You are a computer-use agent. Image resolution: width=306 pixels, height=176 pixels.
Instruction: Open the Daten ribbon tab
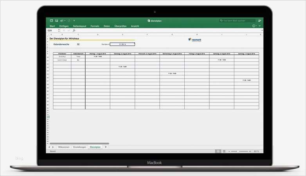(x=107, y=26)
